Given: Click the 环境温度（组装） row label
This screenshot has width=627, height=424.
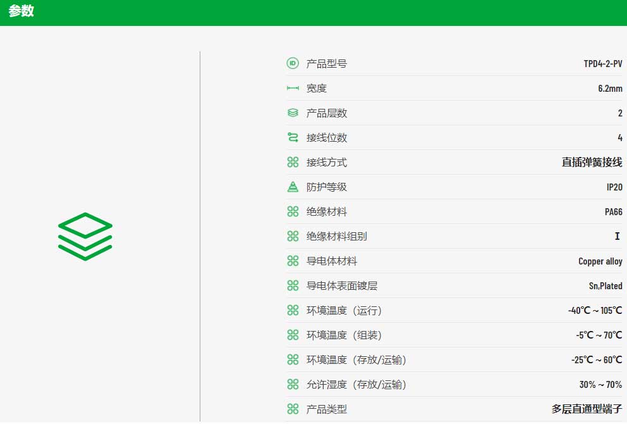Looking at the screenshot, I should click(x=344, y=335).
